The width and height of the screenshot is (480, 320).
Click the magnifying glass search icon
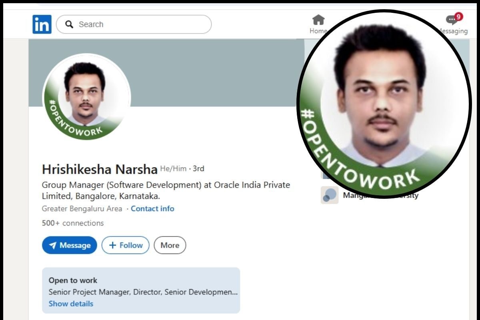pos(69,24)
